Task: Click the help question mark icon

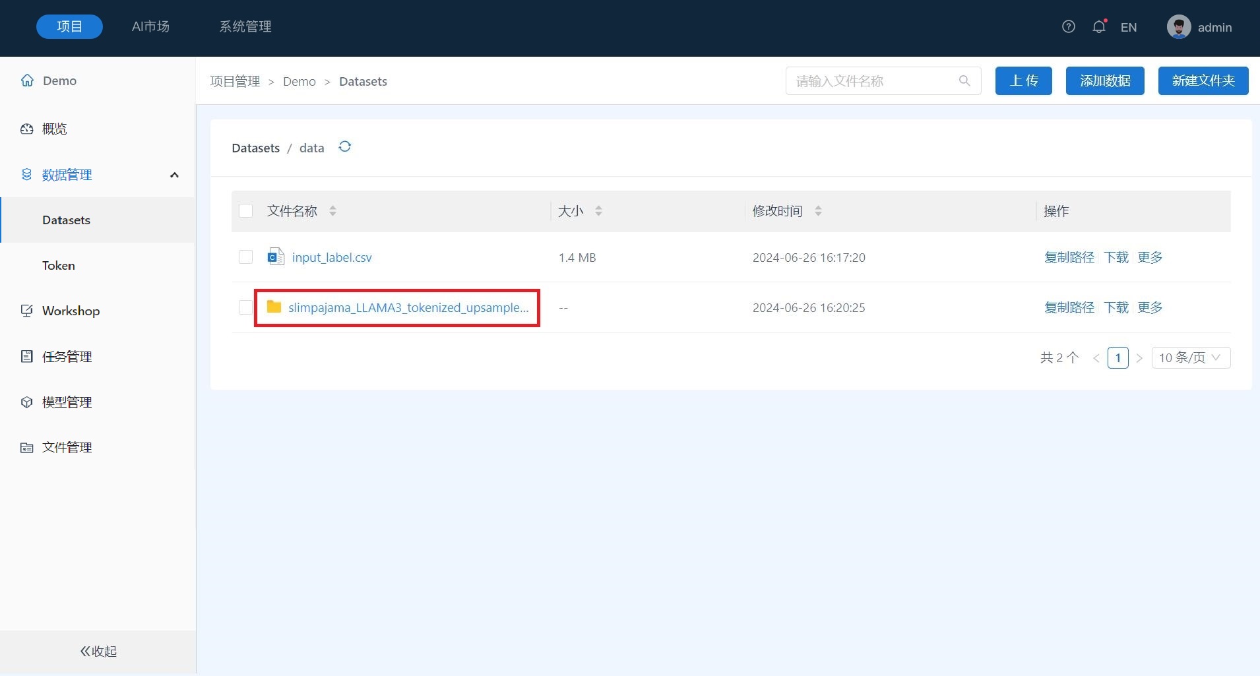Action: (1068, 27)
